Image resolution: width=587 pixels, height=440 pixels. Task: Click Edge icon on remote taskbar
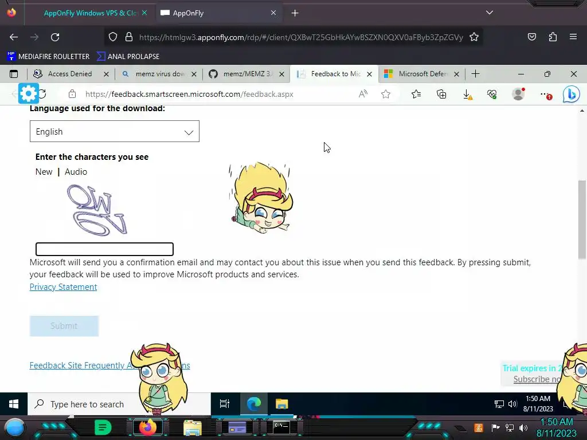pos(254,404)
